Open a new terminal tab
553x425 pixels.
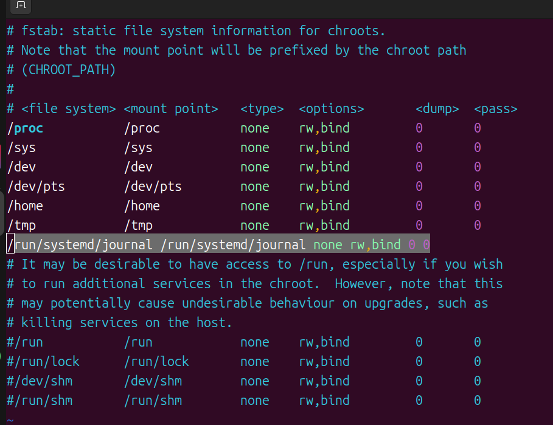(21, 5)
